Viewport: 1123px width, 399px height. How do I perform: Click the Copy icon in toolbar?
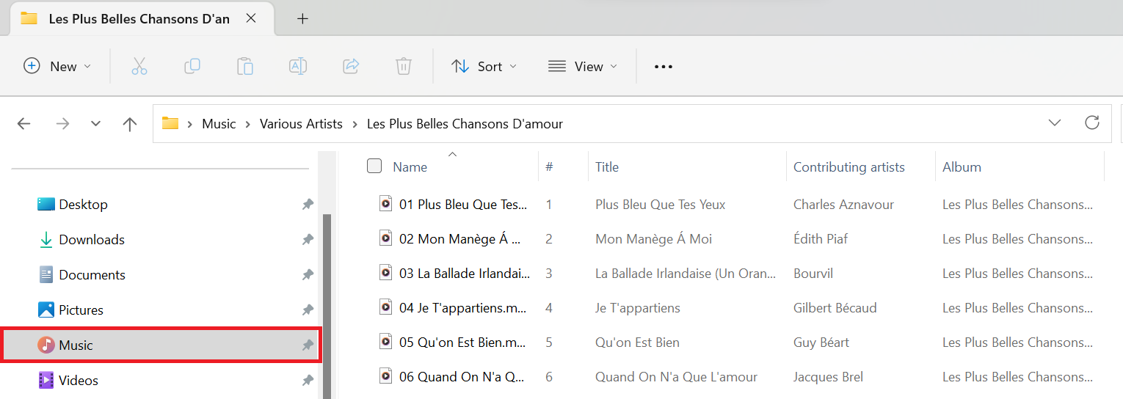[192, 67]
